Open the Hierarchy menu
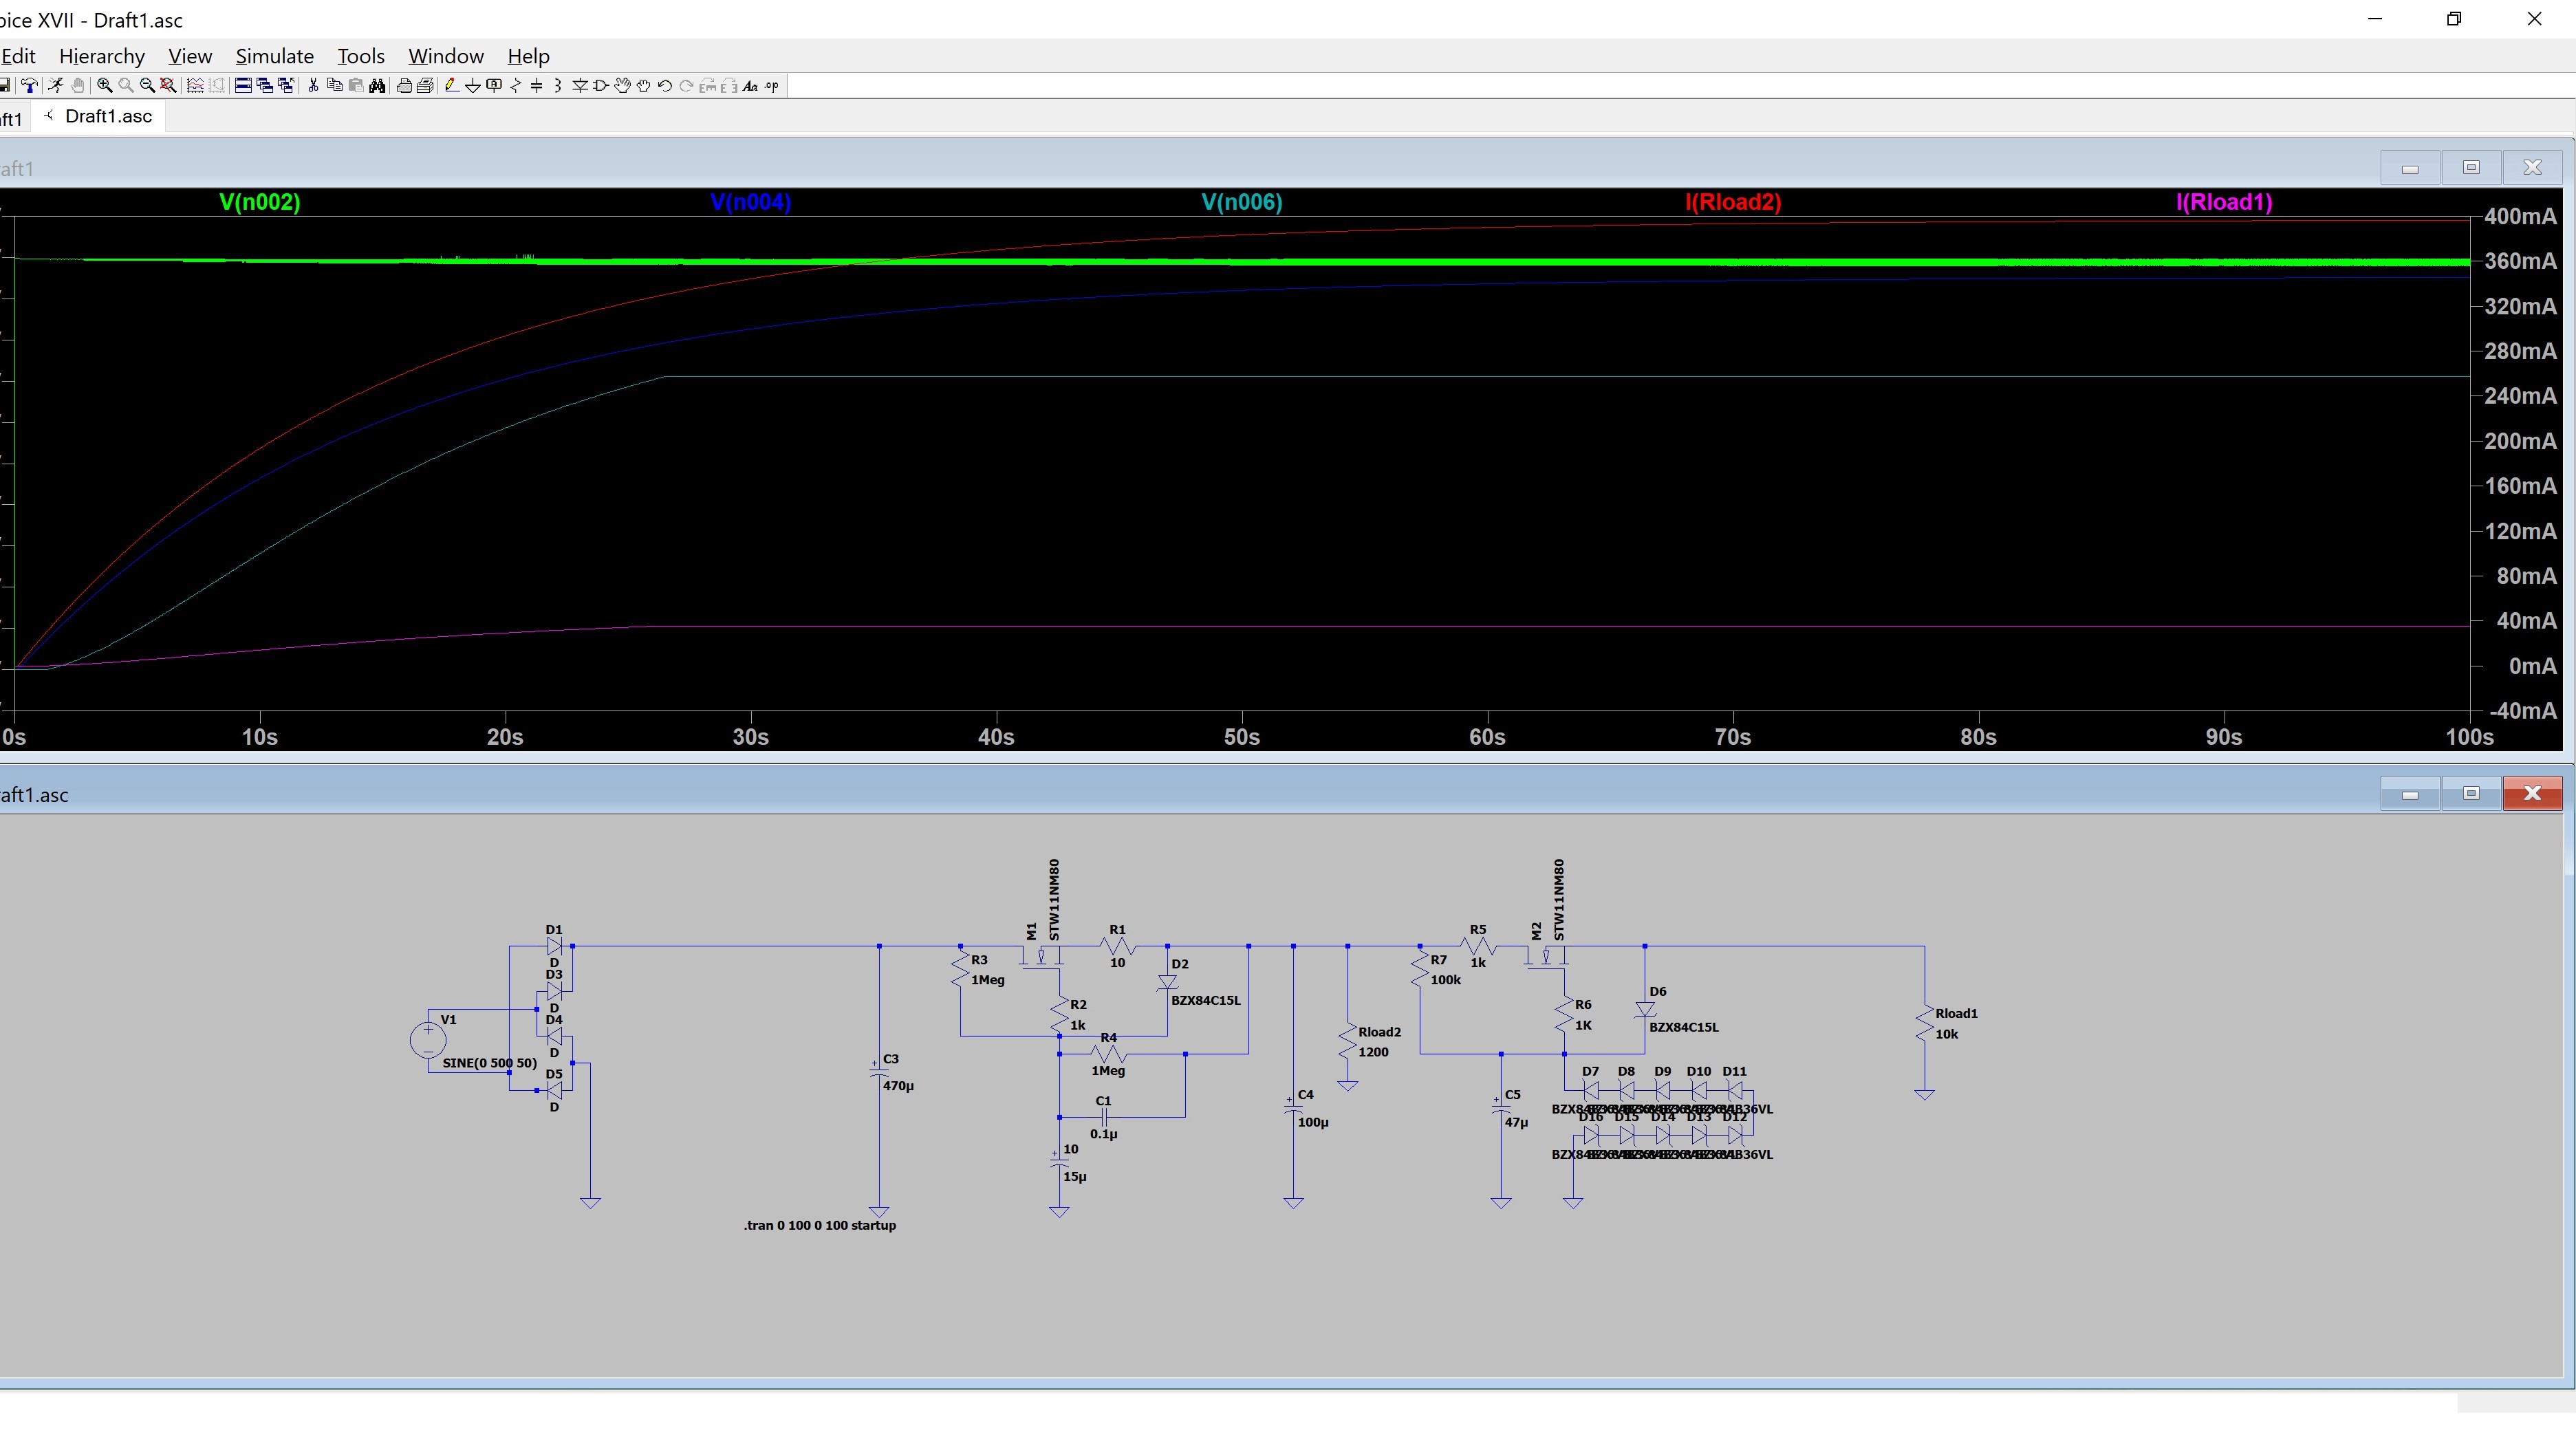This screenshot has width=2576, height=1454. click(x=101, y=56)
